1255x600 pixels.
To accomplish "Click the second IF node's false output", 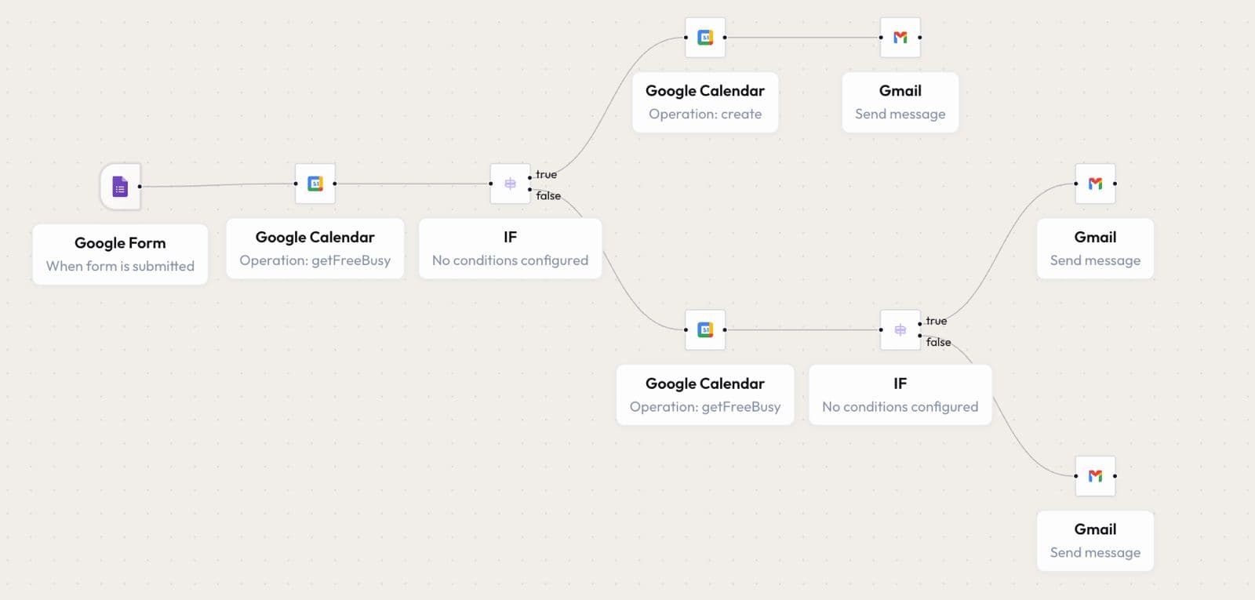I will [920, 336].
